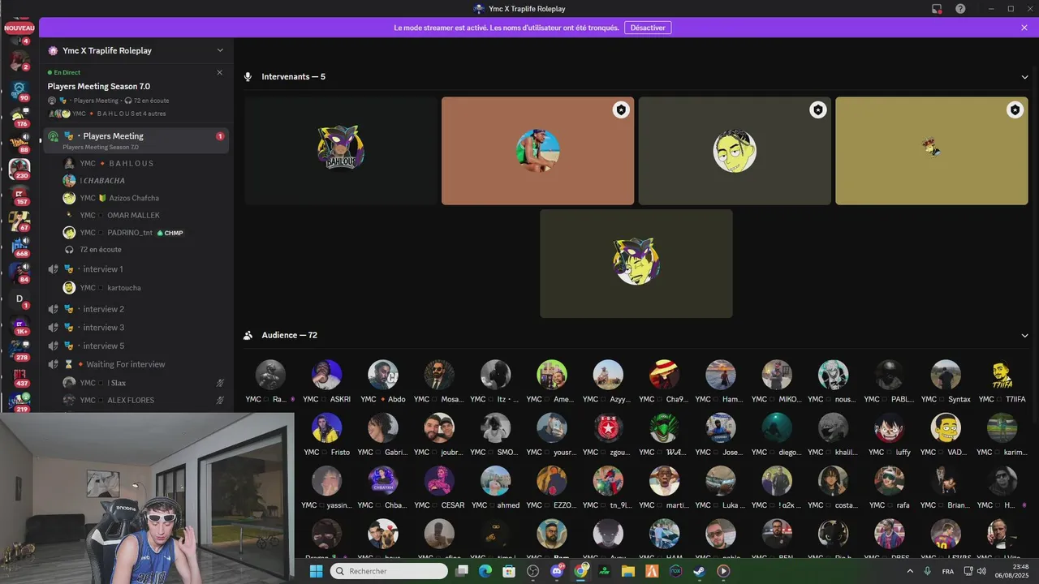Click the microphone icon beside Intervenants header
This screenshot has height=584, width=1039.
(248, 77)
